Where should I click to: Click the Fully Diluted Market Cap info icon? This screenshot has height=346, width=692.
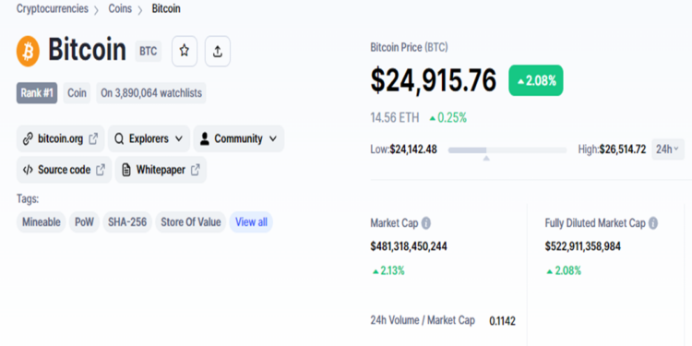point(653,223)
